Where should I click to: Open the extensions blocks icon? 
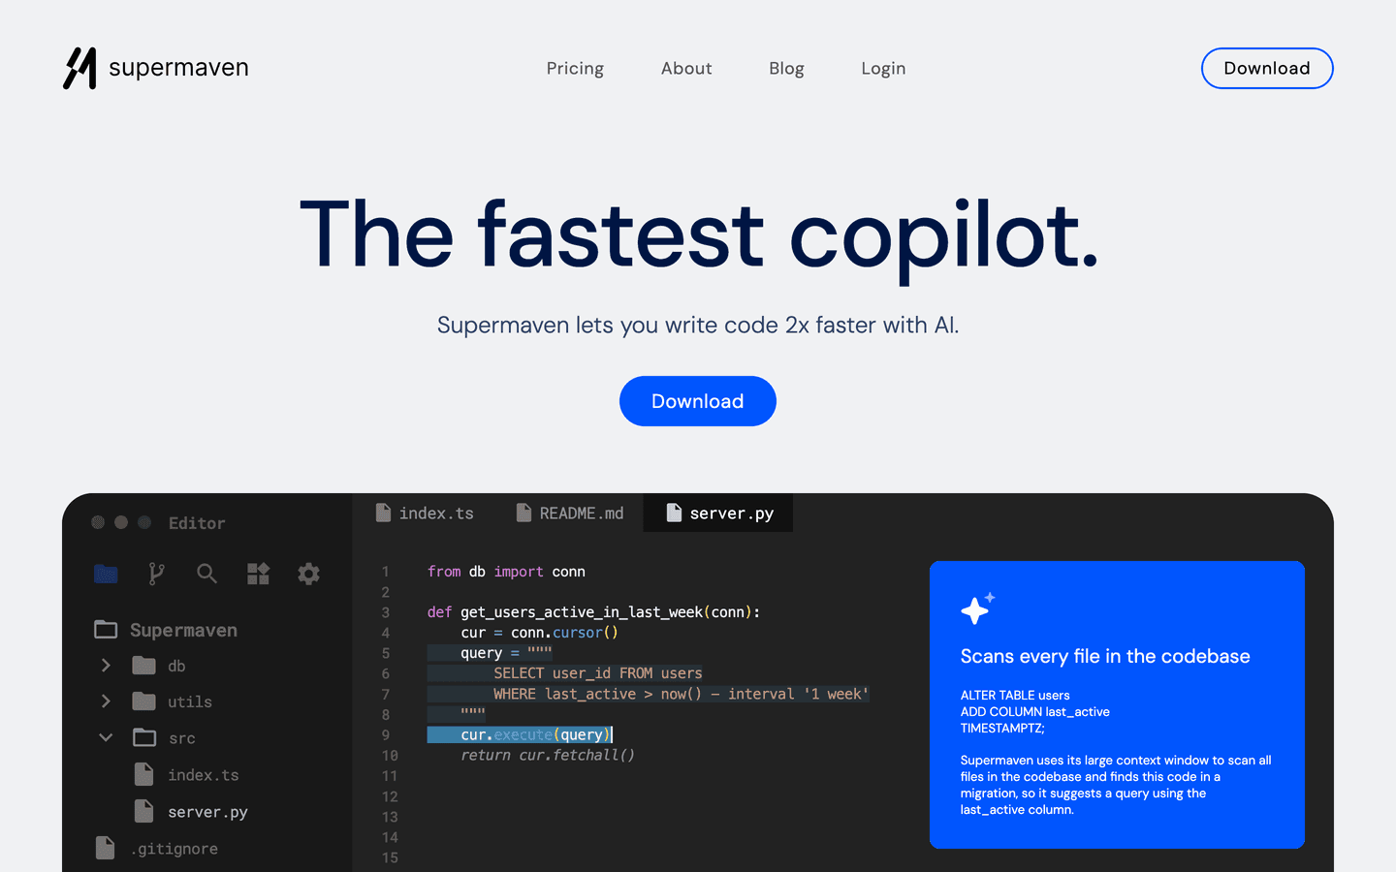pyautogui.click(x=258, y=574)
